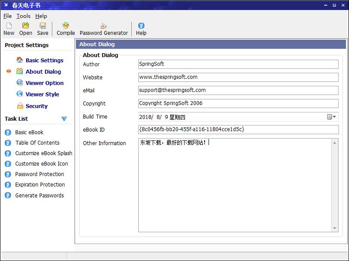
Task: Focus the eBook ID text field
Action: [x=238, y=129]
